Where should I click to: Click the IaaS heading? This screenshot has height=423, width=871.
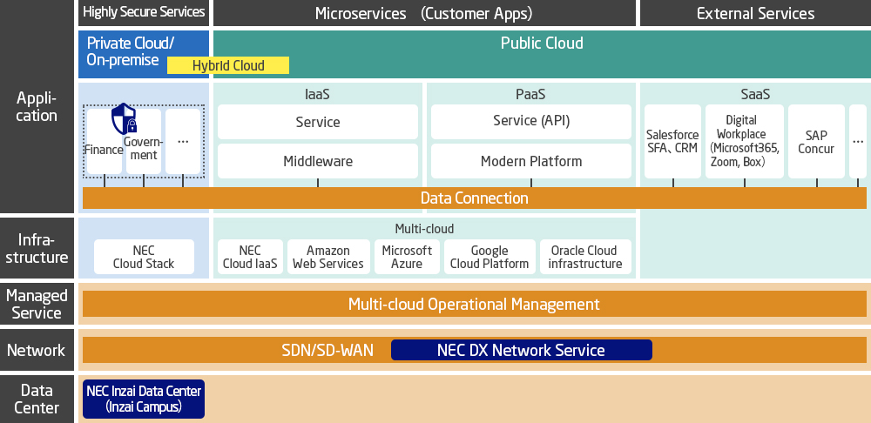point(317,94)
